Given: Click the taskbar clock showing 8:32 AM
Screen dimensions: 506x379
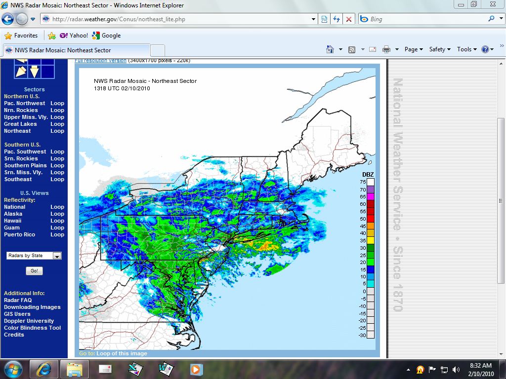Looking at the screenshot, I should click(x=481, y=369).
